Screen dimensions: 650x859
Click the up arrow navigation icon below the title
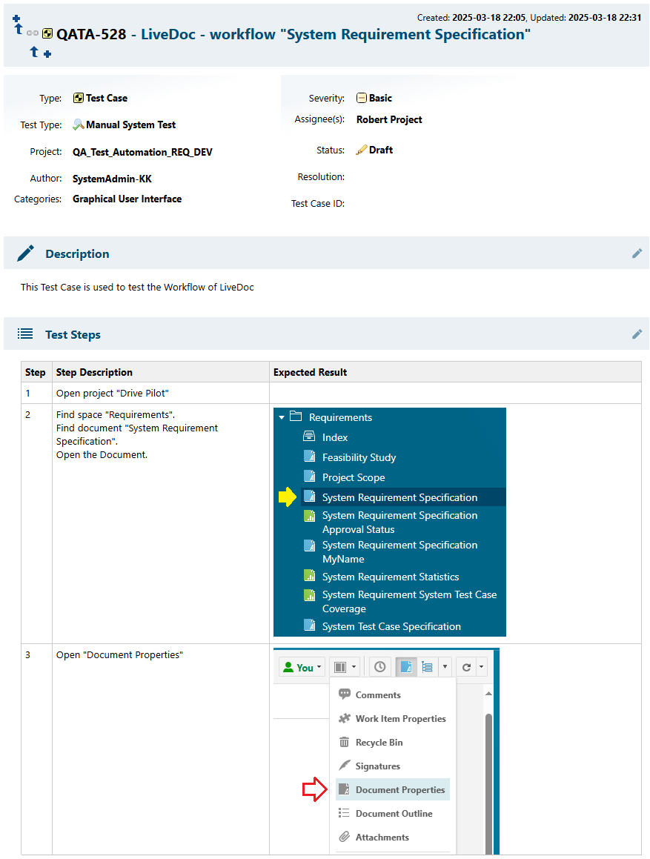34,52
